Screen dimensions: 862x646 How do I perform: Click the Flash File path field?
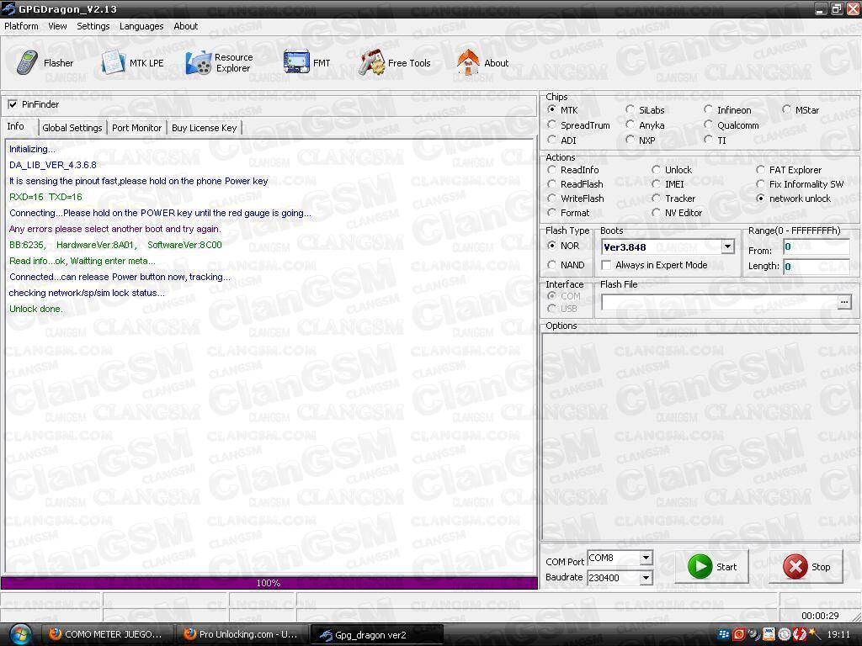coord(719,302)
